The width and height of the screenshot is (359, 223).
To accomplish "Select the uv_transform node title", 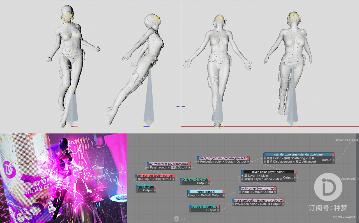I will [x=169, y=164].
